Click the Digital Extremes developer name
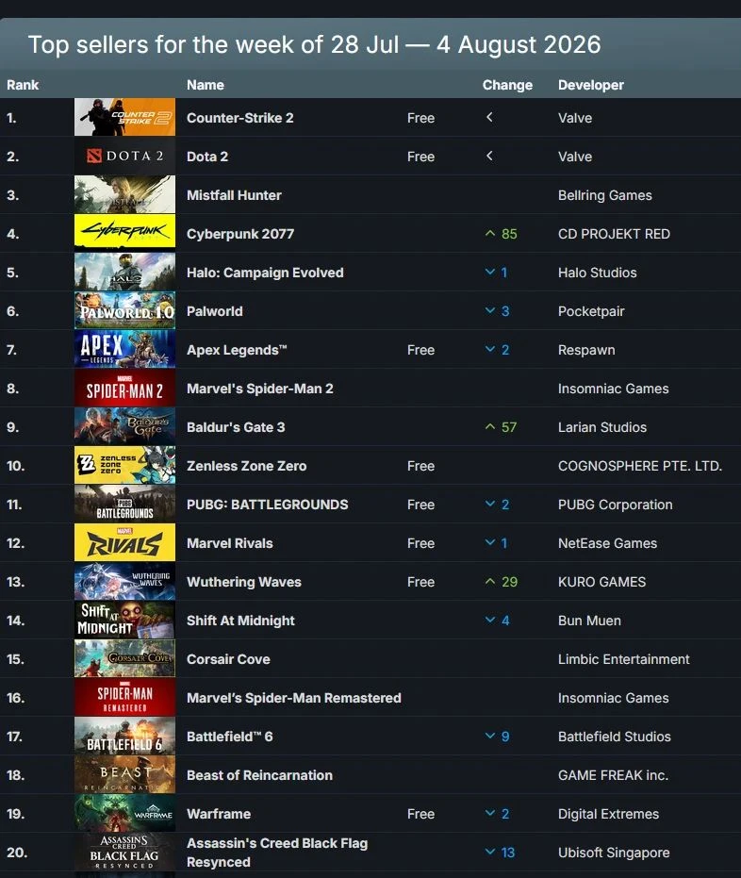This screenshot has width=741, height=878. [x=608, y=813]
